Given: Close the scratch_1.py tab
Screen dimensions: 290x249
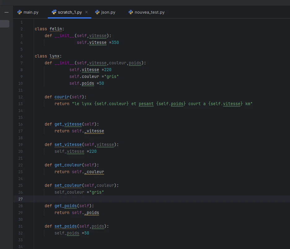Looking at the screenshot, I should 86,12.
